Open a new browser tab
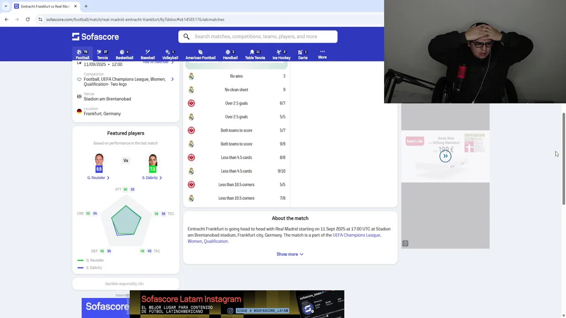The image size is (566, 318). (x=86, y=6)
